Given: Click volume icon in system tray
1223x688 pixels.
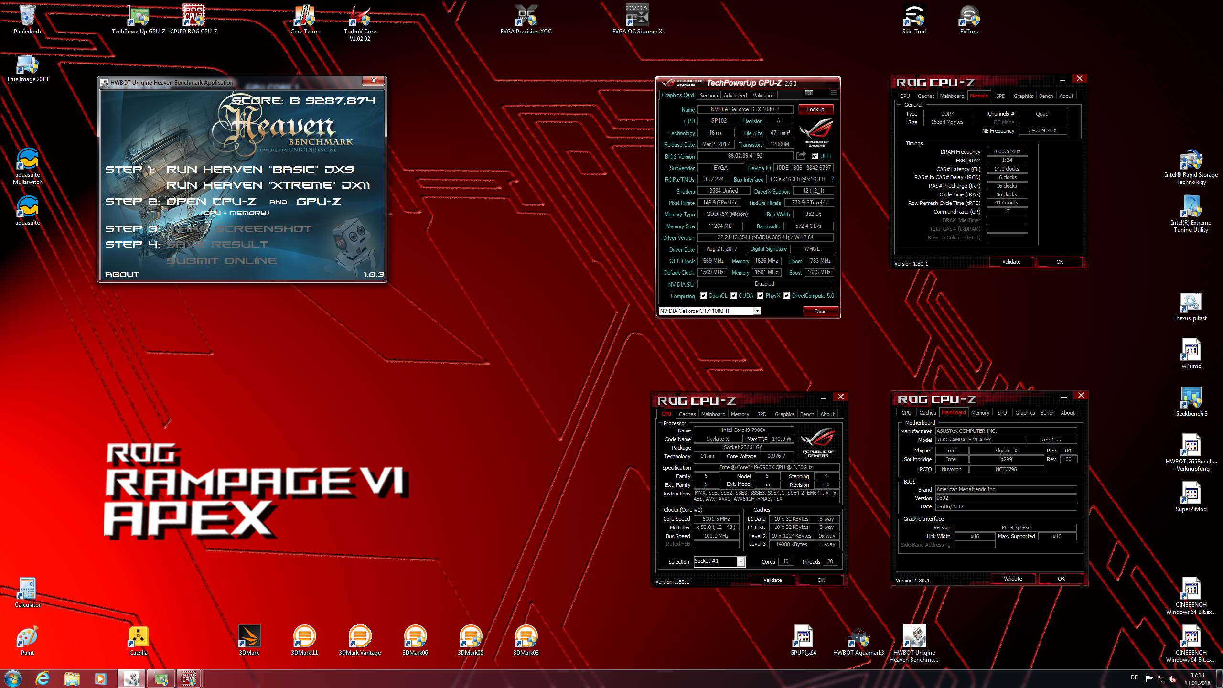Looking at the screenshot, I should [1173, 678].
